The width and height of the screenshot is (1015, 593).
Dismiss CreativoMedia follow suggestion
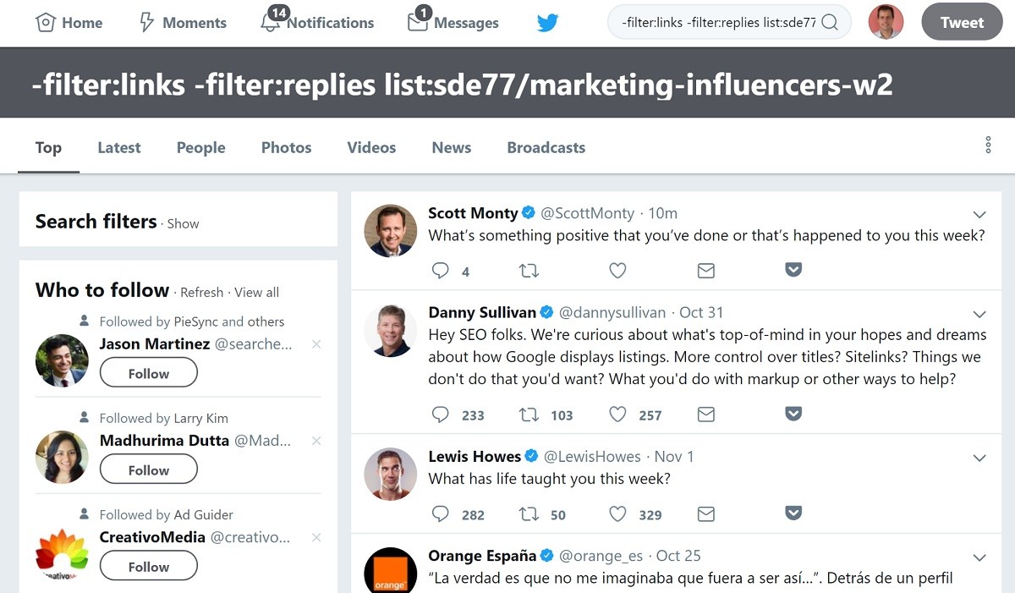(316, 537)
